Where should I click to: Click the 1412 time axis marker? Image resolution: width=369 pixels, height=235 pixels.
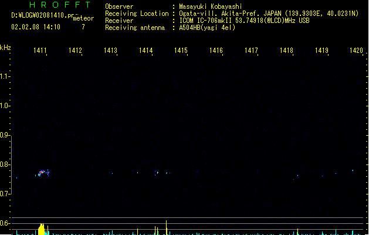(75, 51)
